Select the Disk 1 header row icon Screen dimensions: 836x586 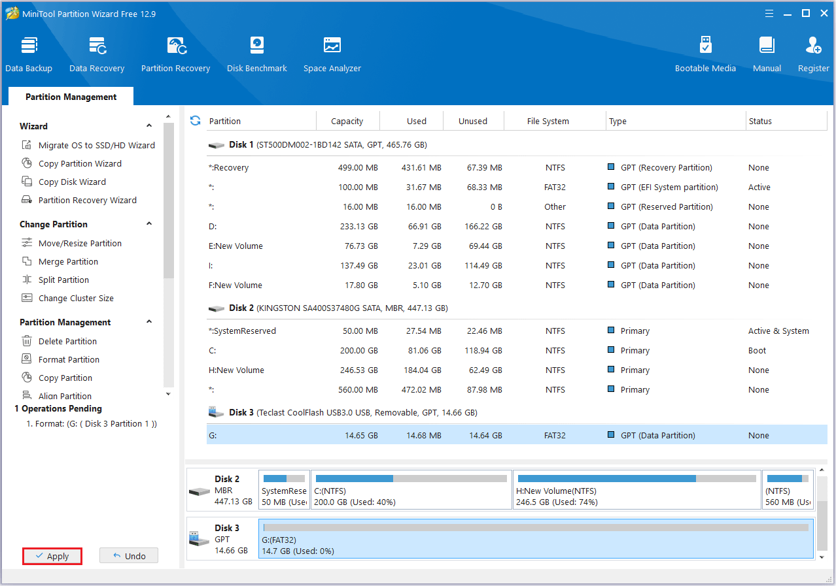pos(216,145)
